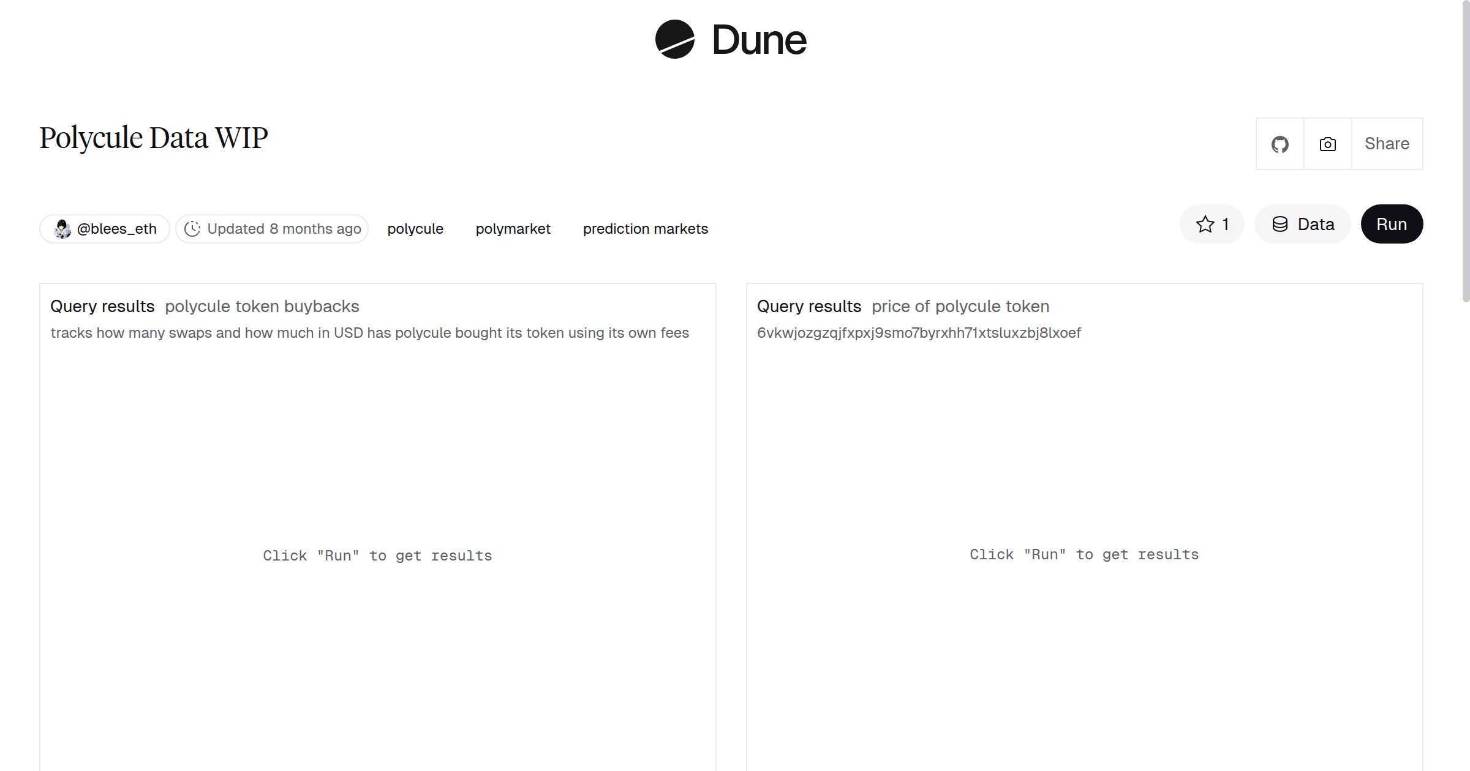This screenshot has height=771, width=1470.
Task: Select the prediction markets tag
Action: (x=645, y=228)
